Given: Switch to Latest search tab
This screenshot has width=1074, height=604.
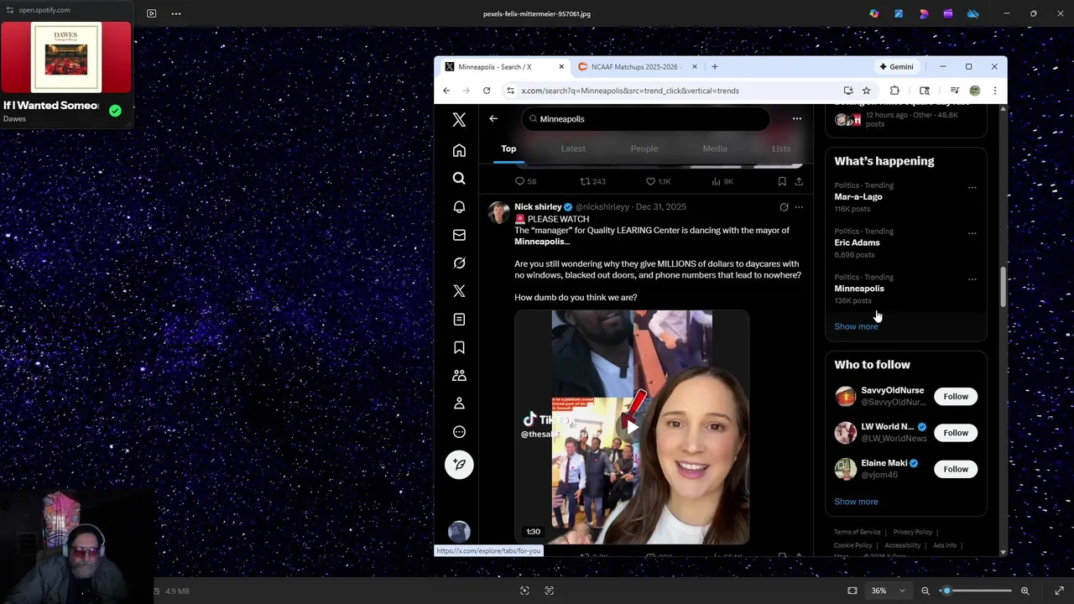Looking at the screenshot, I should pyautogui.click(x=573, y=148).
